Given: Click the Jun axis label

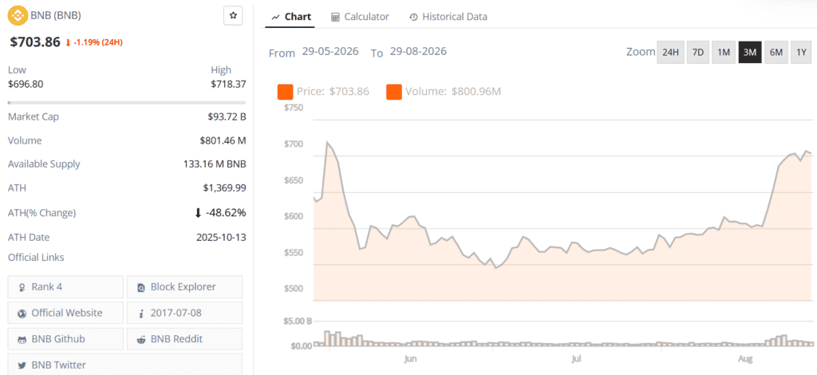Looking at the screenshot, I should pos(411,359).
